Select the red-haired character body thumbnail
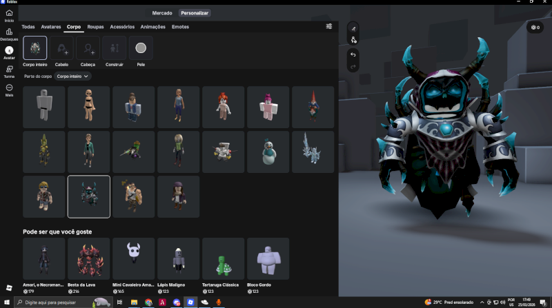 pyautogui.click(x=223, y=107)
